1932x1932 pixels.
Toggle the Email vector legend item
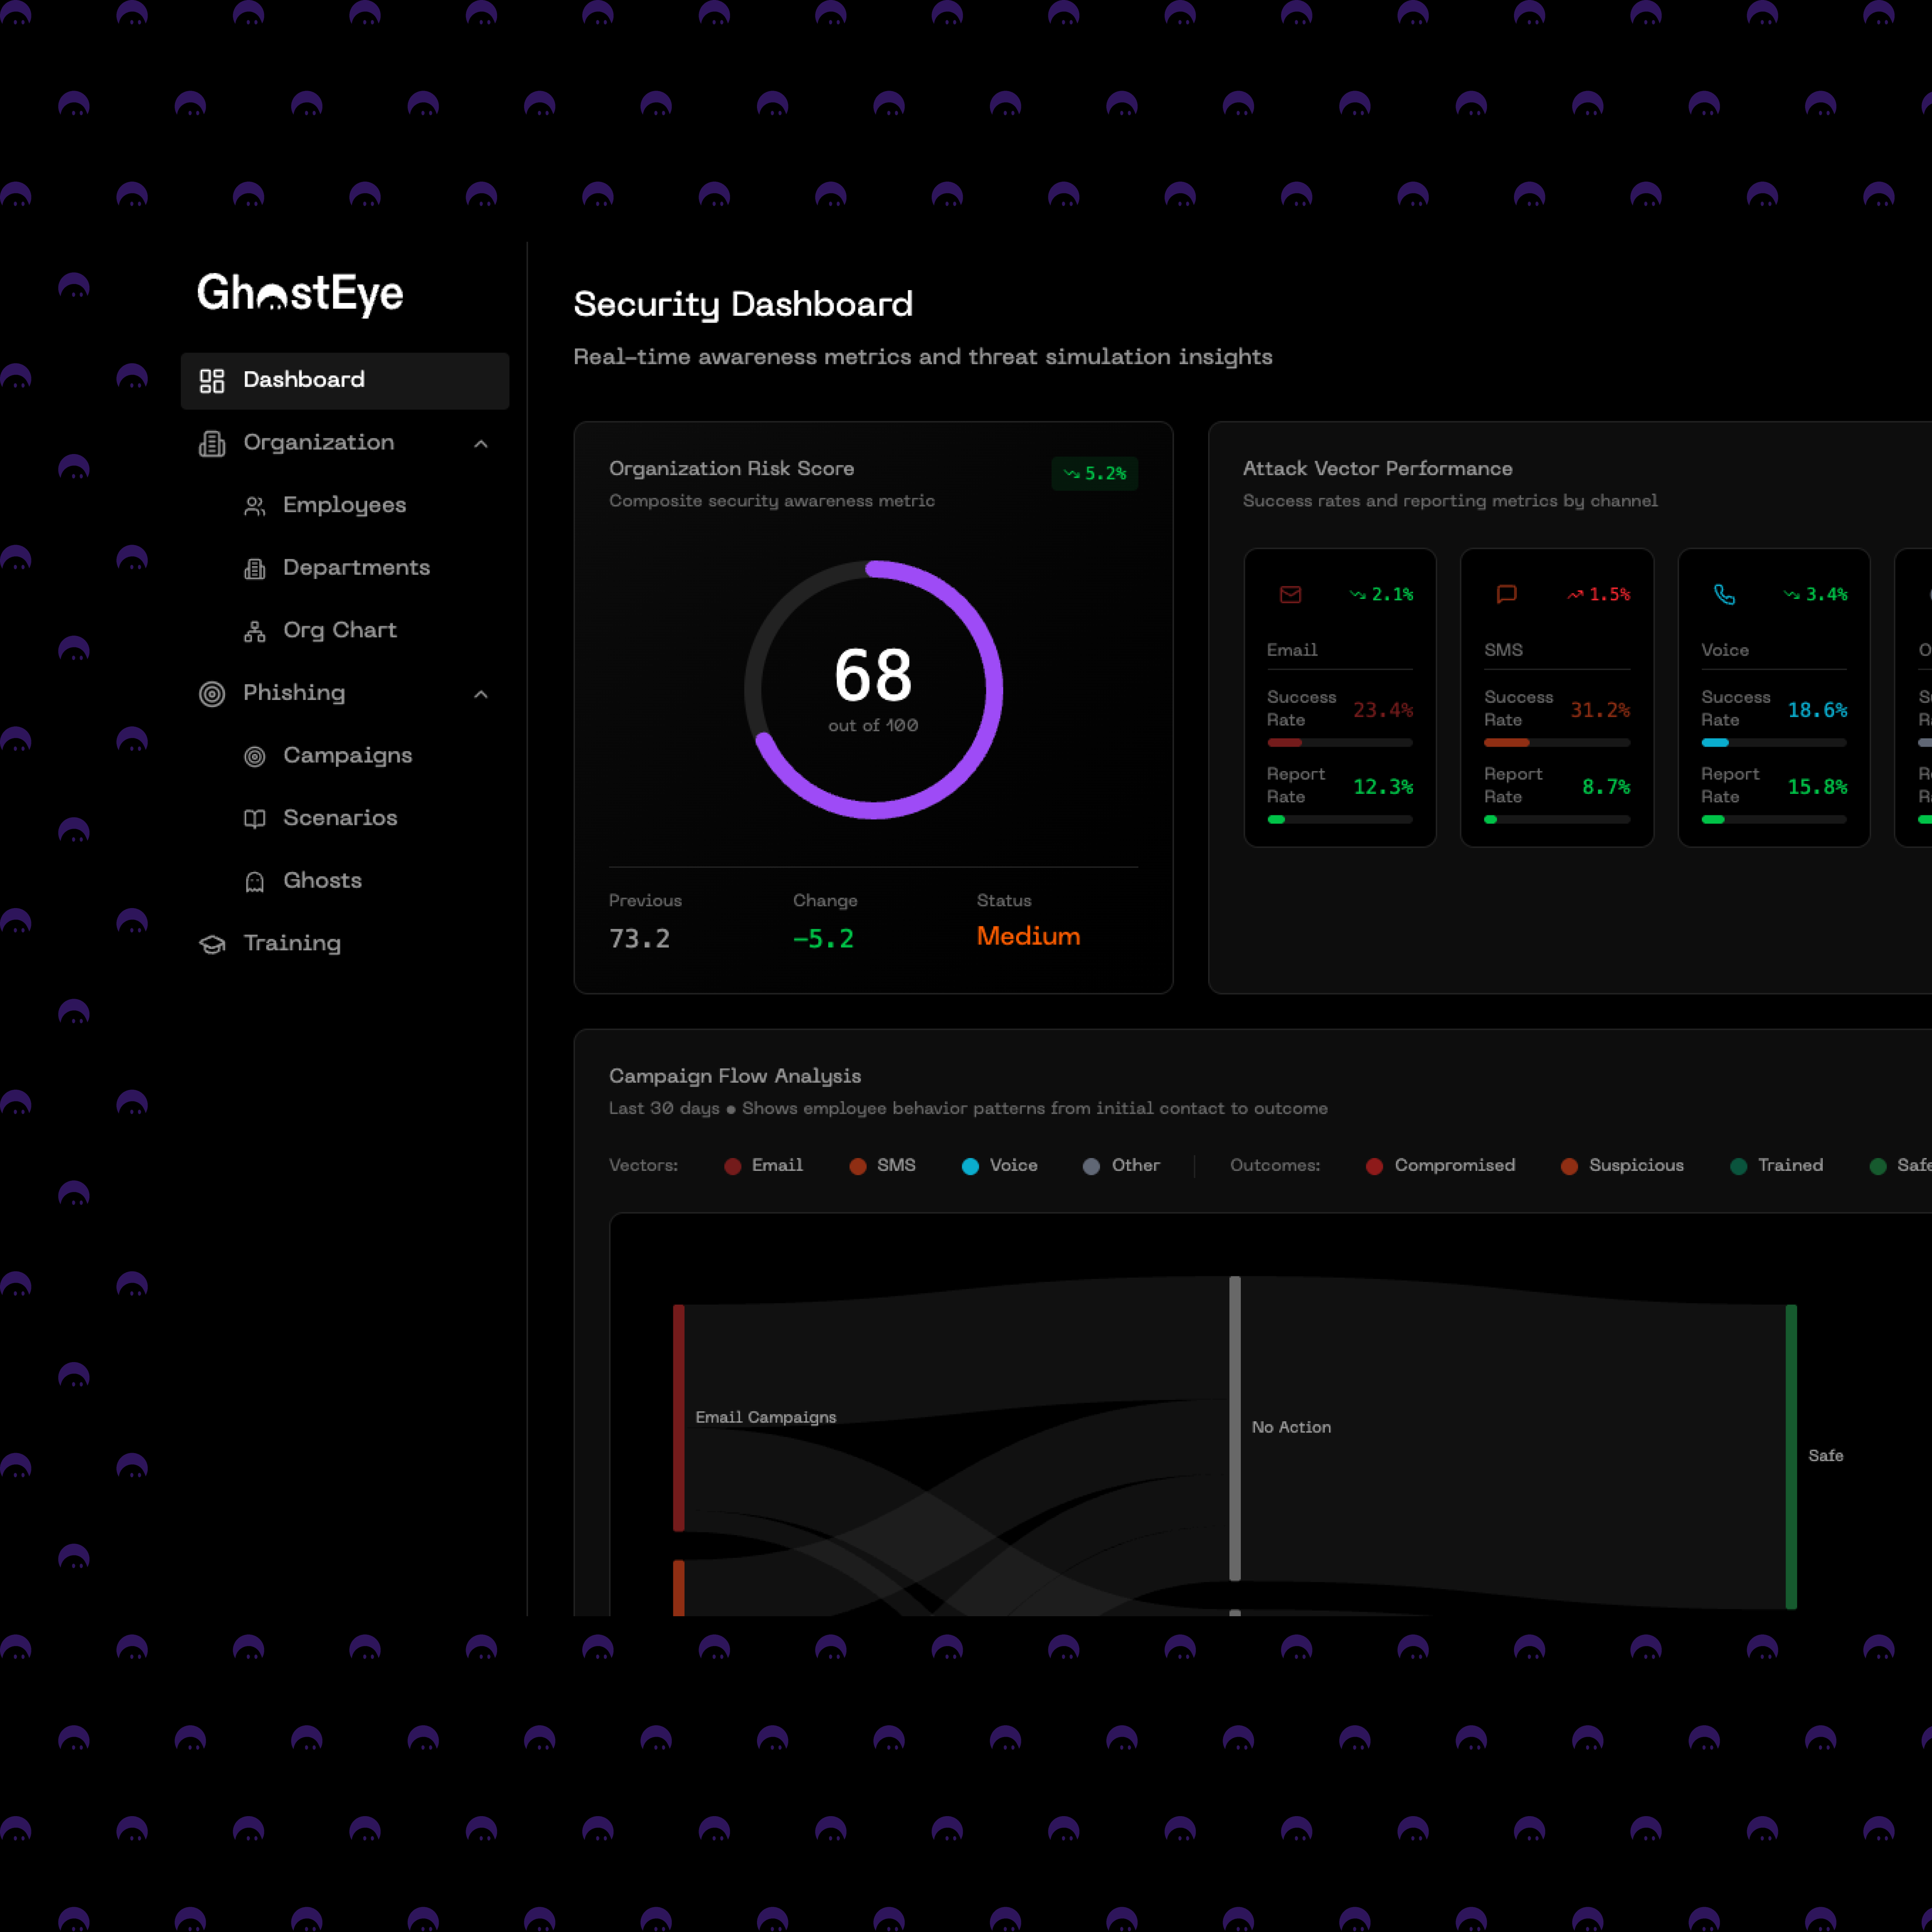[x=764, y=1166]
